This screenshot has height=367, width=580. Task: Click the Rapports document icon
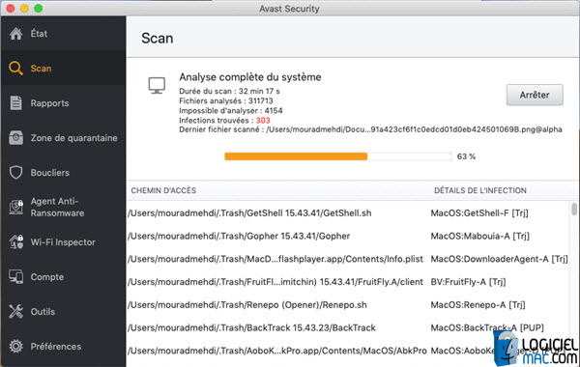coord(15,103)
